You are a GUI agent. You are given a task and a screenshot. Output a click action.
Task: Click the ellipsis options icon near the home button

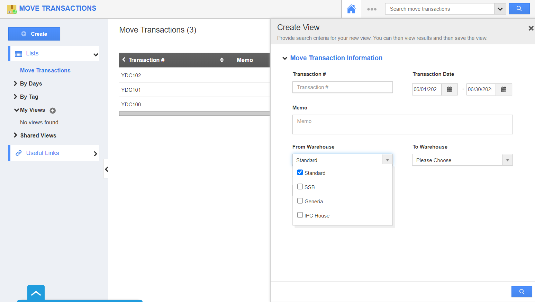click(x=372, y=10)
